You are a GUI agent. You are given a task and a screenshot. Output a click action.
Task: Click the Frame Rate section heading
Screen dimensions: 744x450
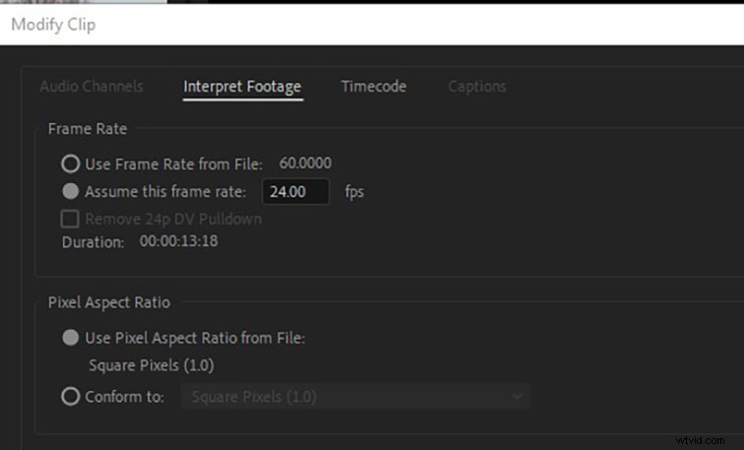point(88,129)
